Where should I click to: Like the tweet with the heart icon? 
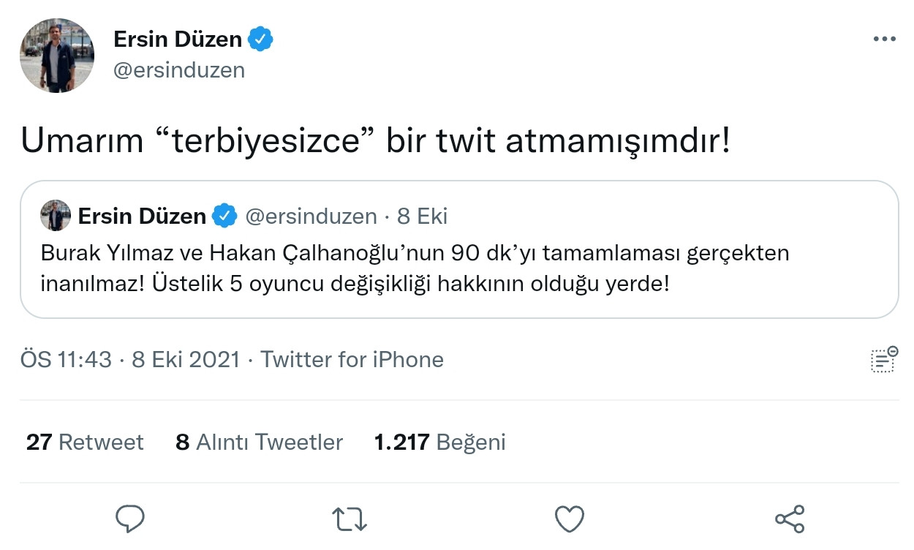tap(569, 519)
